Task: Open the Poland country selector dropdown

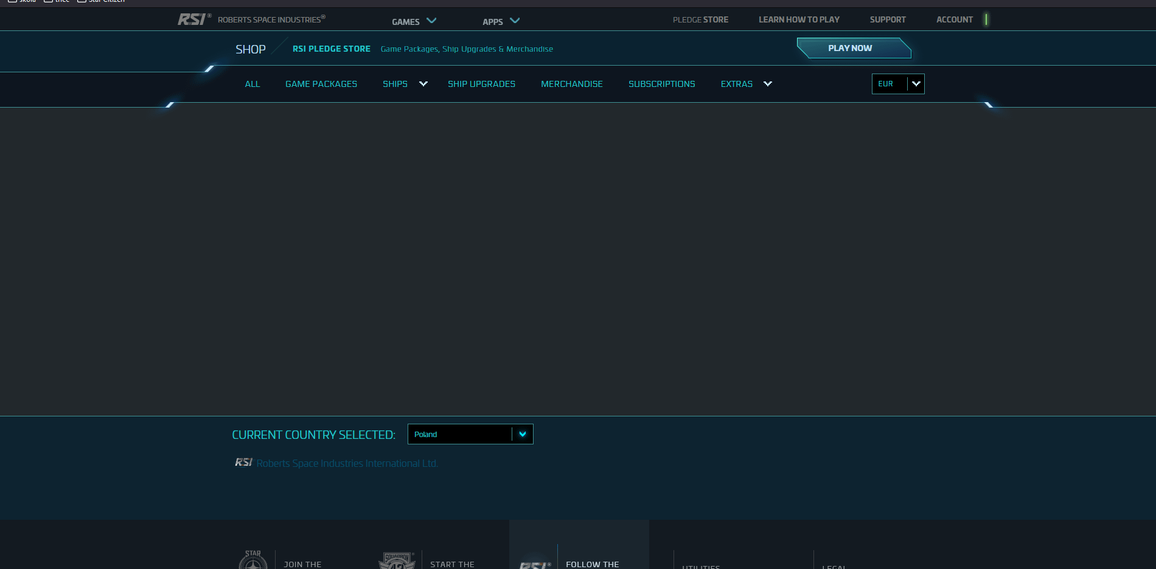Action: click(x=470, y=434)
